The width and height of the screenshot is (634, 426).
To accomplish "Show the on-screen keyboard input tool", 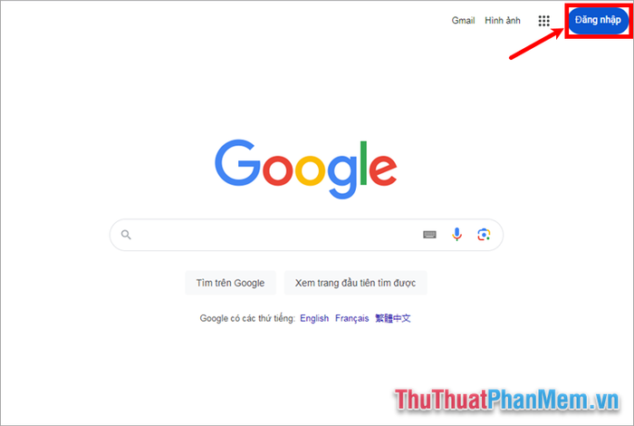I will pos(429,235).
